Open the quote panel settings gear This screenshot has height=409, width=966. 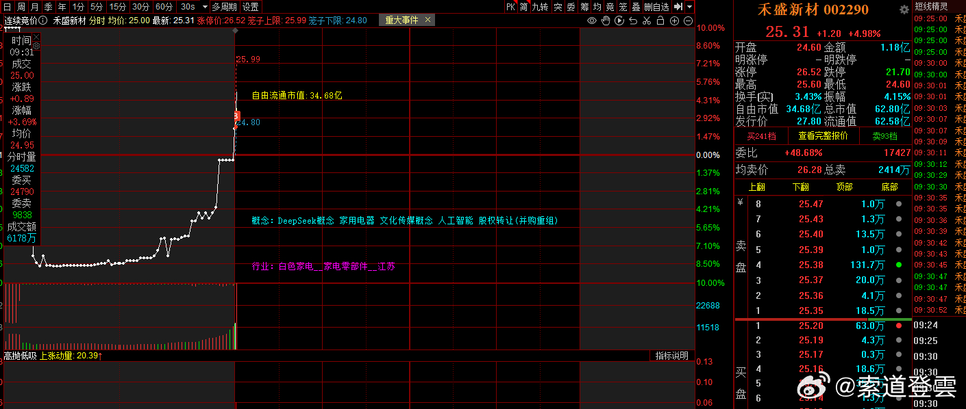click(x=904, y=10)
